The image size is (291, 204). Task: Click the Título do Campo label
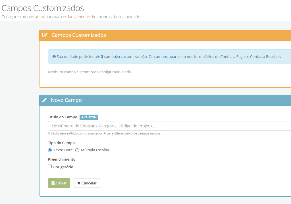click(x=63, y=117)
